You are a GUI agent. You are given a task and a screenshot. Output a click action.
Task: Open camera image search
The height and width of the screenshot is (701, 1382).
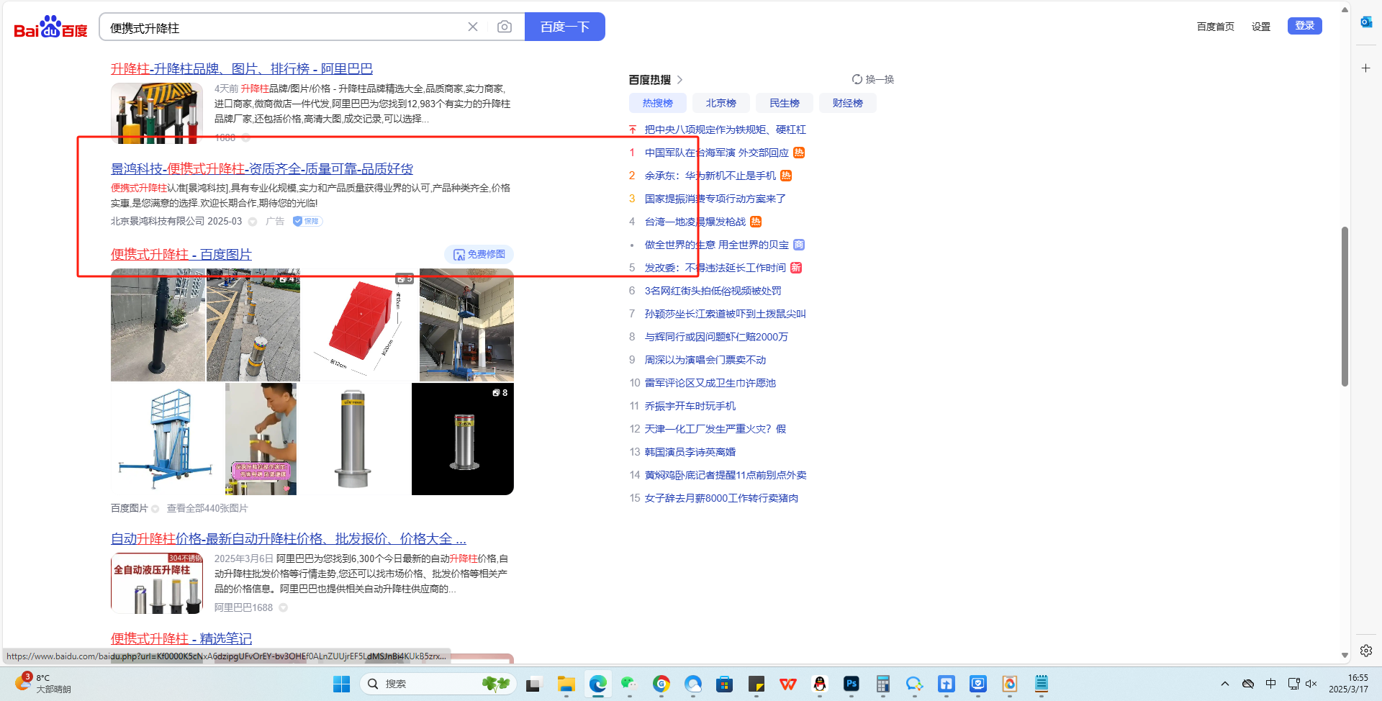(x=505, y=27)
